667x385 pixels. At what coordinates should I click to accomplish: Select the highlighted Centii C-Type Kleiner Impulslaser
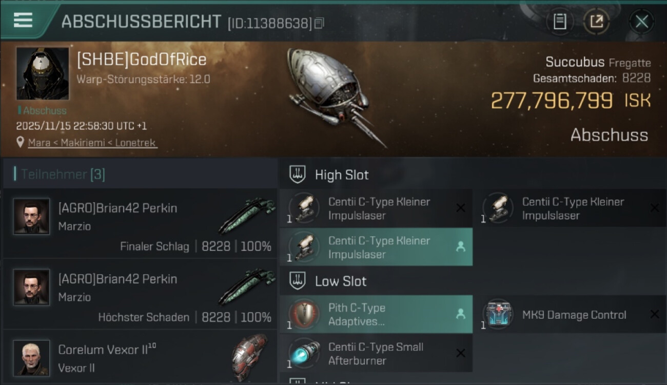pyautogui.click(x=376, y=247)
